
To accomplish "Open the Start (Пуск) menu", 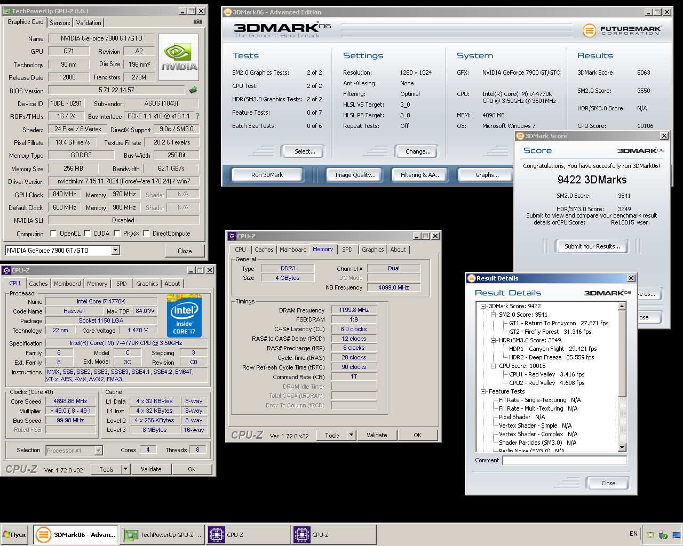I will click(x=14, y=534).
